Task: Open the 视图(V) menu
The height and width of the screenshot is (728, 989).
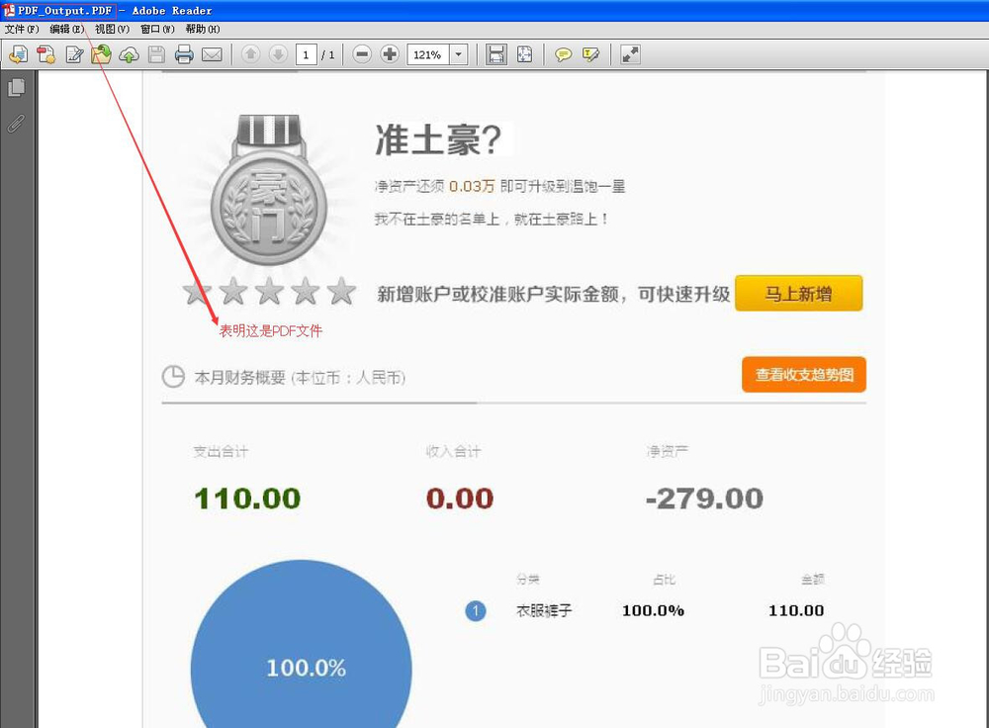Action: (x=111, y=29)
